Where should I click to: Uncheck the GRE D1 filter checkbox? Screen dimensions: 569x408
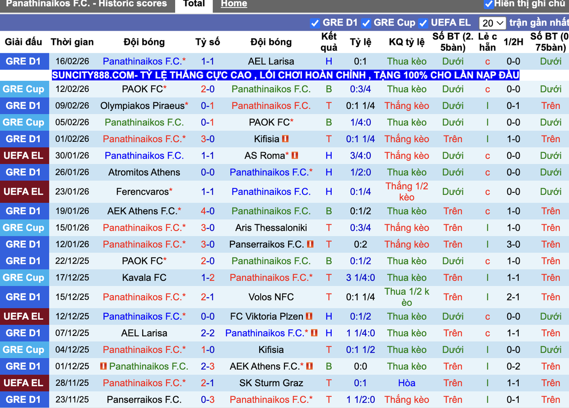[x=315, y=23]
